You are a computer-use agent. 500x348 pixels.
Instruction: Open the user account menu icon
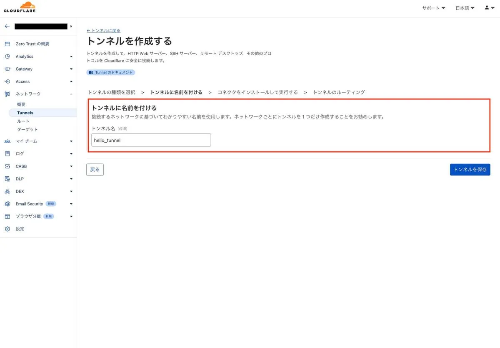coord(489,8)
